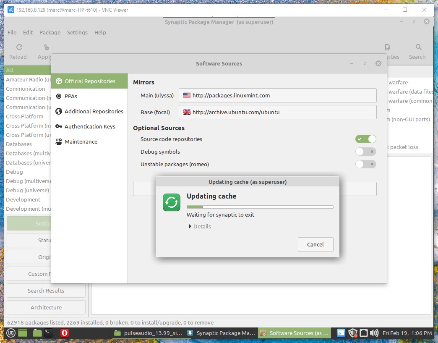Click the Base (focal) mirror field
438x343 pixels.
(278, 112)
